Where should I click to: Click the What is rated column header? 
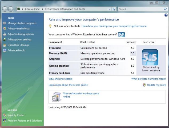(x=87, y=42)
